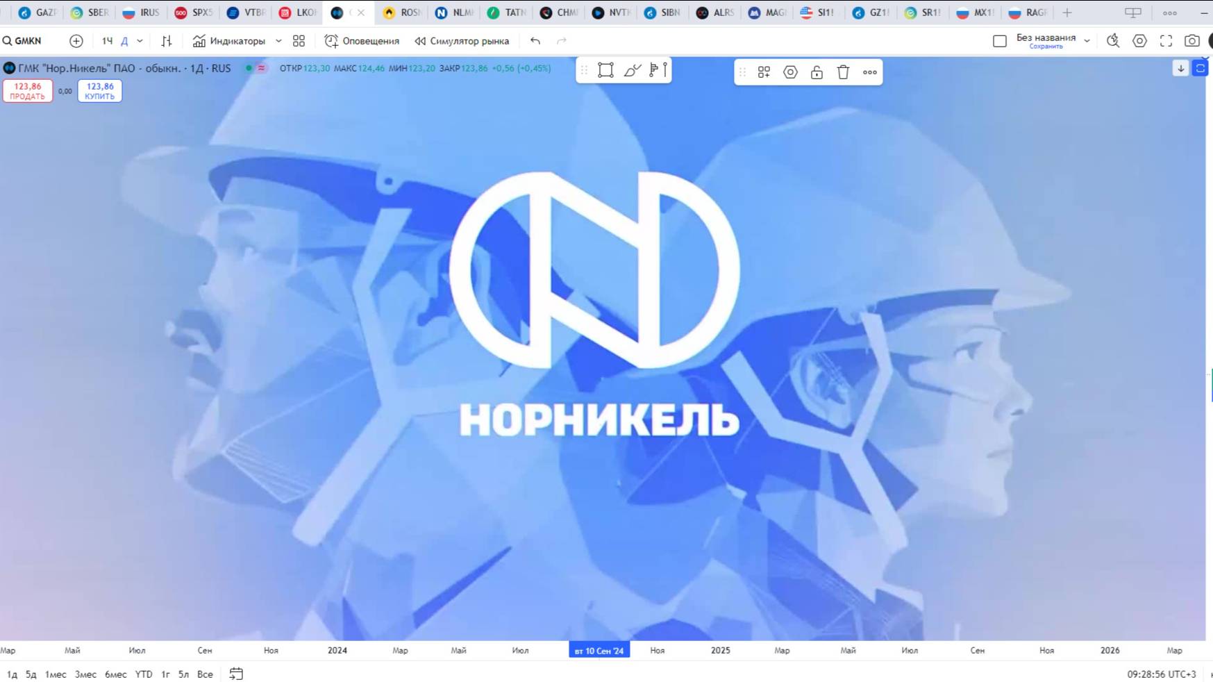
Task: Start the Симулятор рынка replay
Action: [462, 41]
